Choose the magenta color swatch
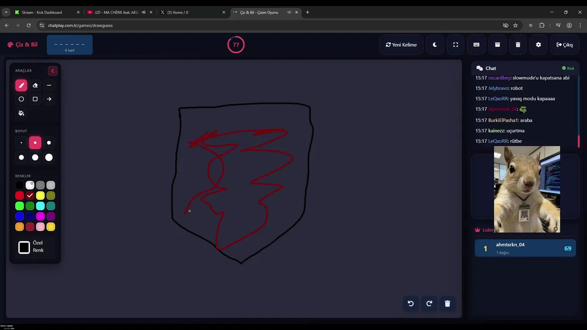The width and height of the screenshot is (587, 330). click(x=40, y=216)
